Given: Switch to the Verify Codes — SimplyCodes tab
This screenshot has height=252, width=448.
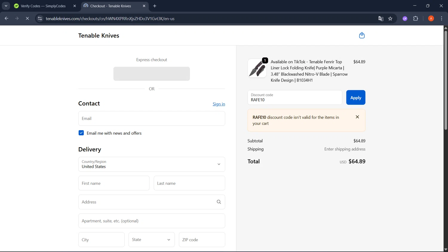Looking at the screenshot, I should (43, 6).
